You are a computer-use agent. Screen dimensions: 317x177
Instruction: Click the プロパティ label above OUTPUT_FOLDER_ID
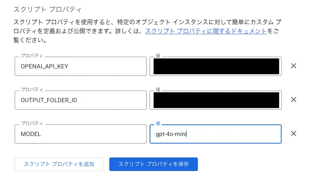click(x=32, y=89)
